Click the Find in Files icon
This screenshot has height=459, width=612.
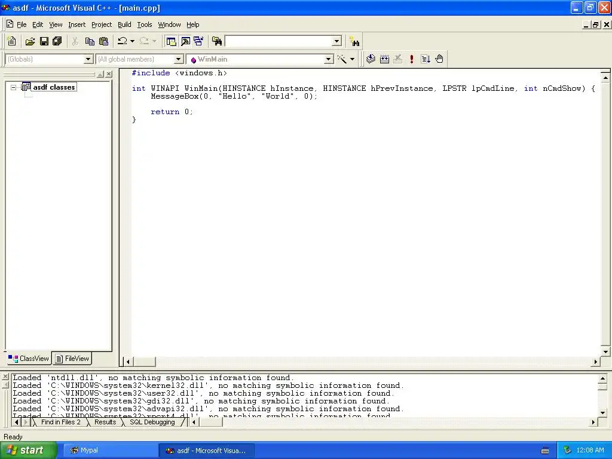216,41
